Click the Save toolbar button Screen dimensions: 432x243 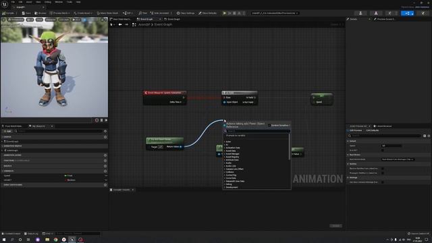pos(26,13)
